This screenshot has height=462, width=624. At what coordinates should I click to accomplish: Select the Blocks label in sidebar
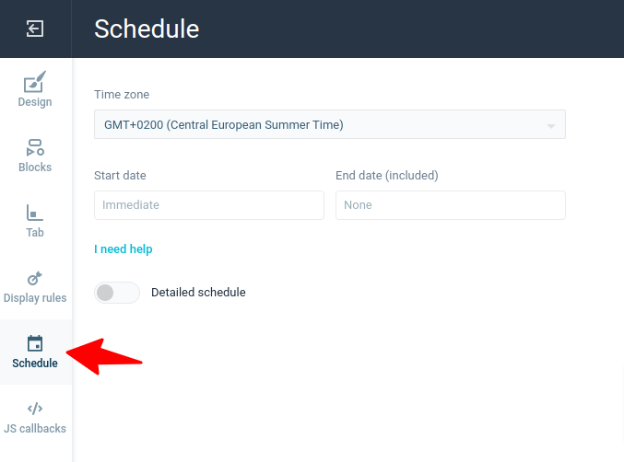35,167
